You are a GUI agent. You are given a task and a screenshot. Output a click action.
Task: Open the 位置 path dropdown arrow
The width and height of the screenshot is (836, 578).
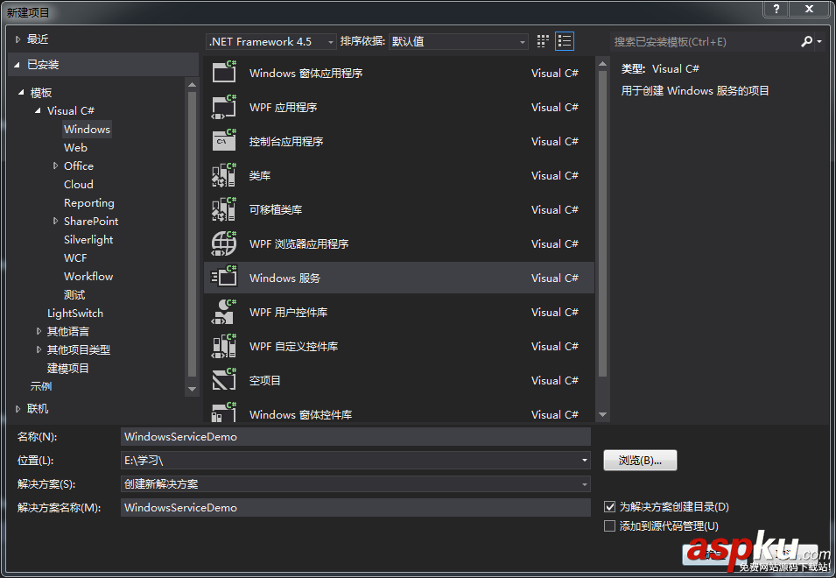click(x=585, y=460)
